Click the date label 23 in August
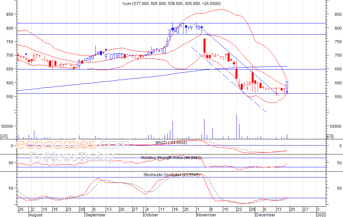 pyautogui.click(x=69, y=209)
